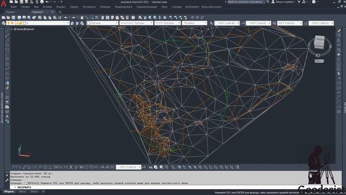Open the Рисование menu
346x195 pixels.
click(x=89, y=7)
